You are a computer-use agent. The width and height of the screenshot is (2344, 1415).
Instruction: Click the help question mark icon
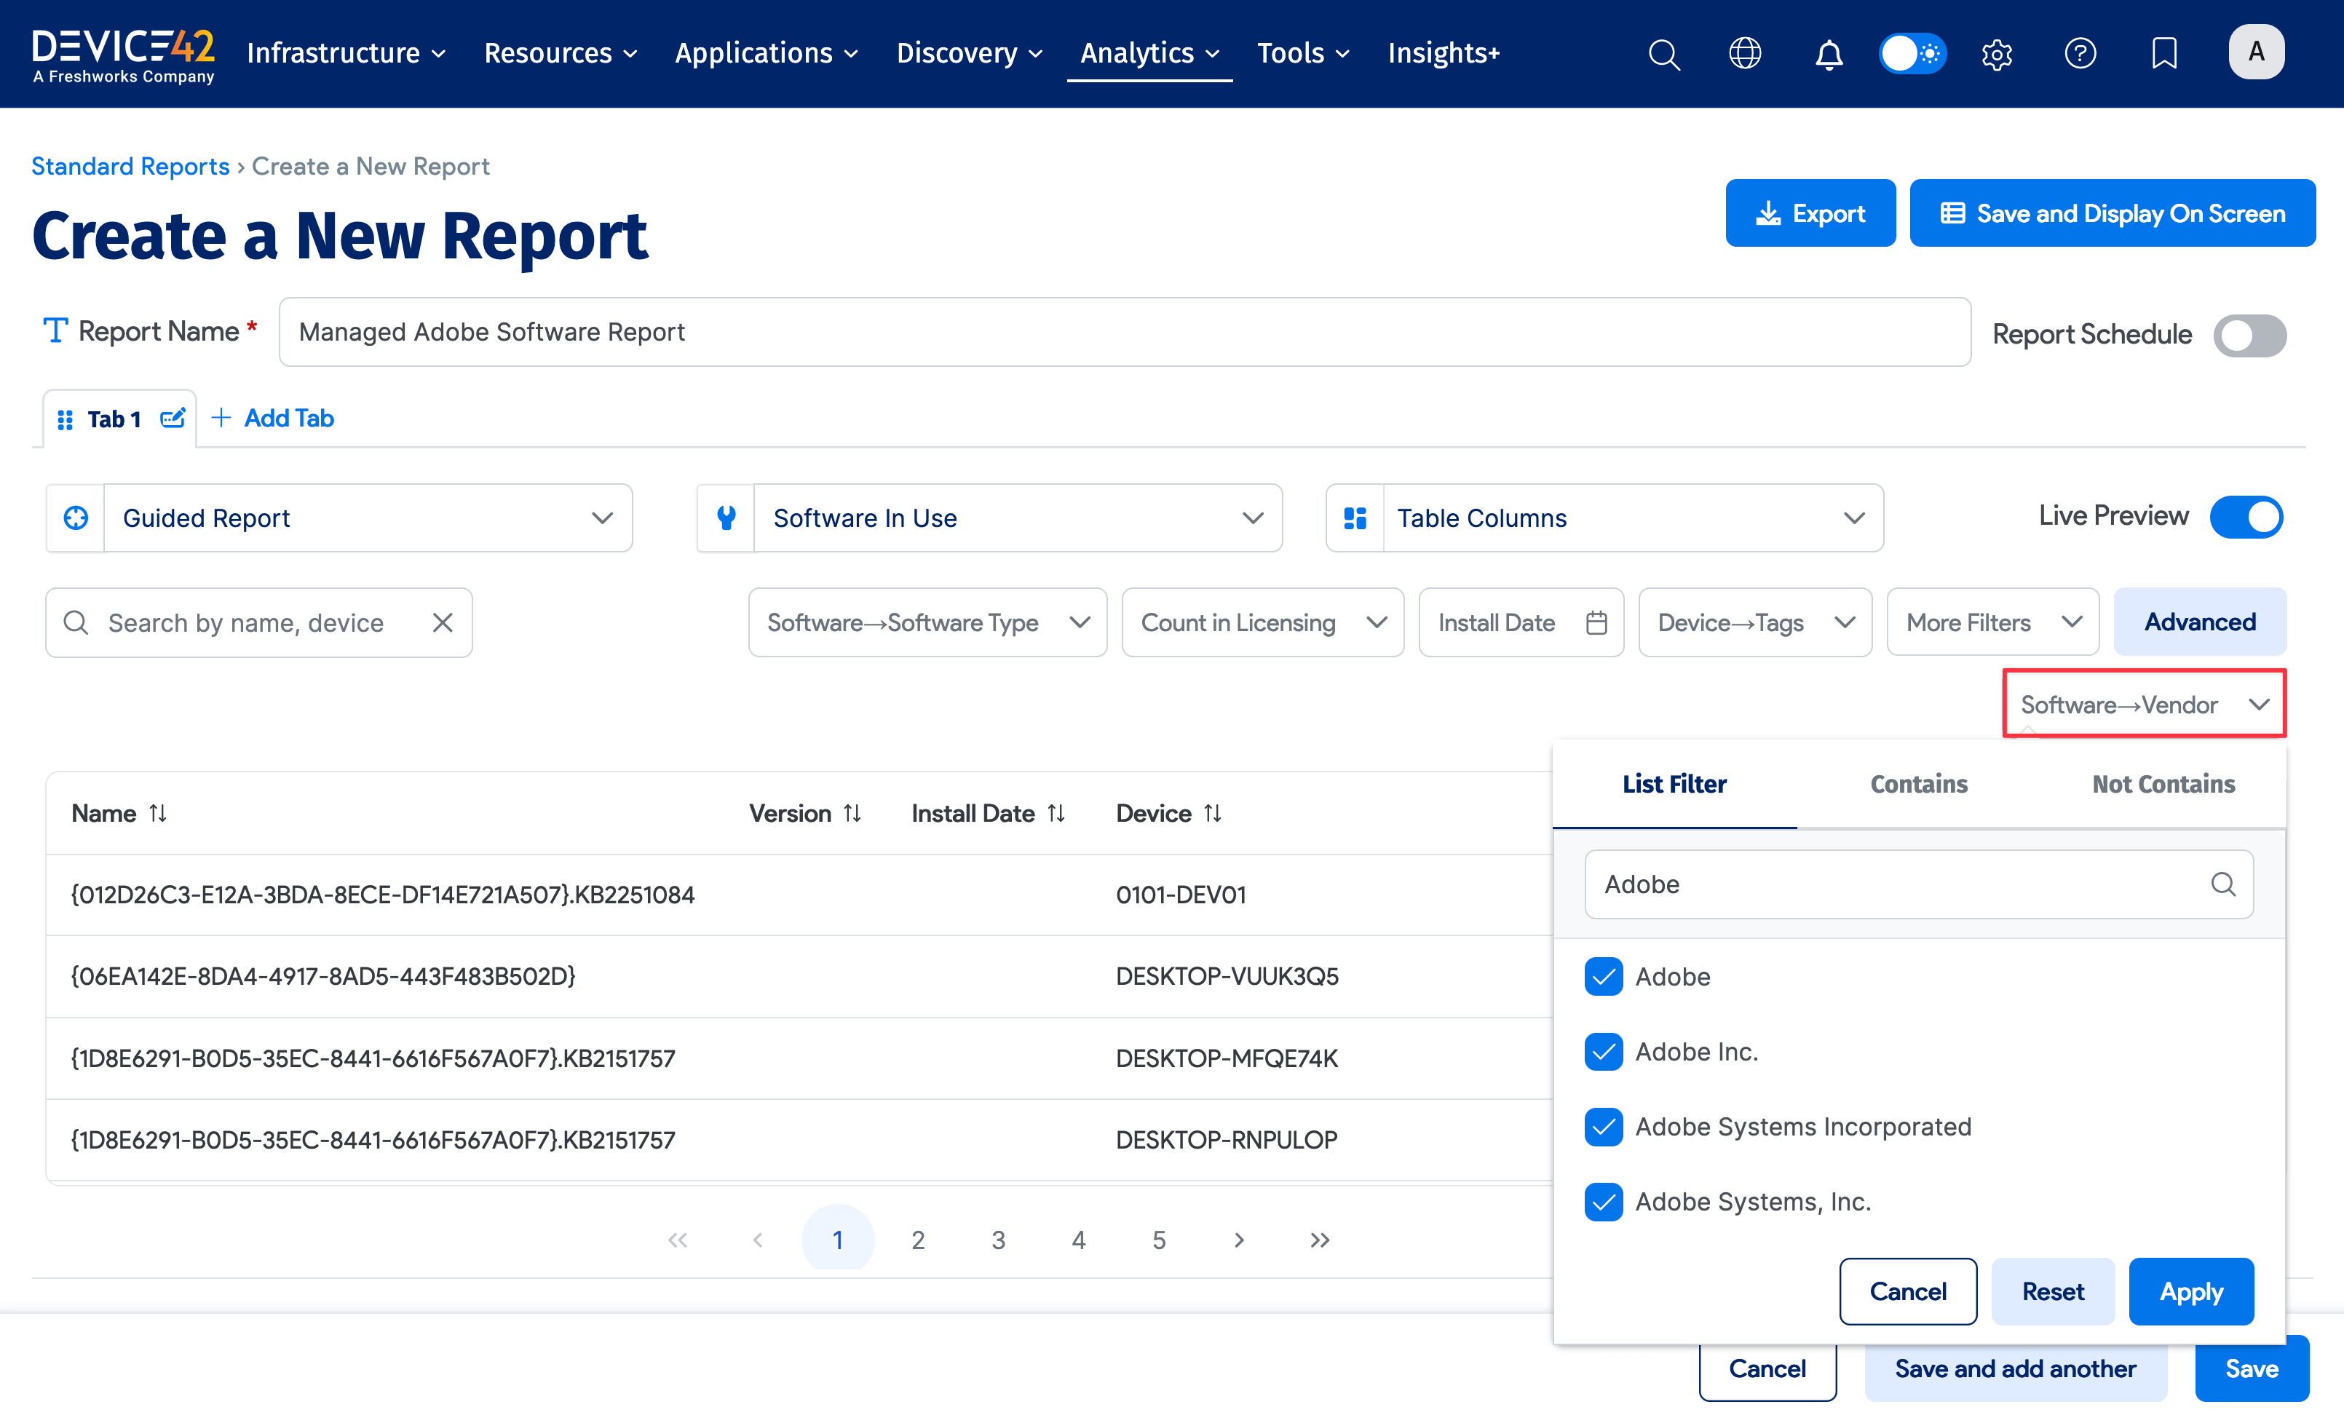point(2080,53)
